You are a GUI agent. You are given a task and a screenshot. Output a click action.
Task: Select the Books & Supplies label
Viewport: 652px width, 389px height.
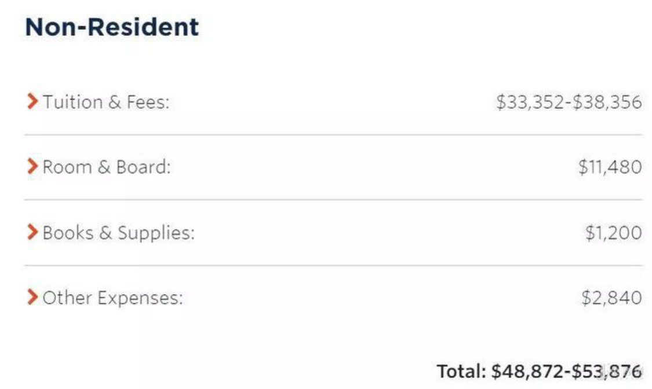119,233
